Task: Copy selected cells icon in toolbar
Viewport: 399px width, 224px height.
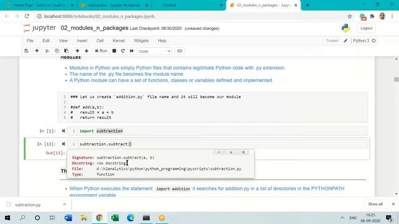Action: pyautogui.click(x=57, y=51)
